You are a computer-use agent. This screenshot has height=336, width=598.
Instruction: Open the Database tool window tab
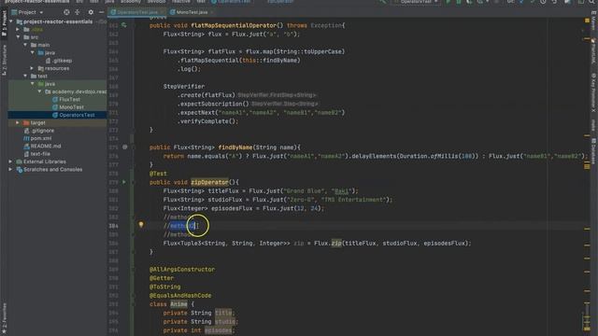click(594, 151)
